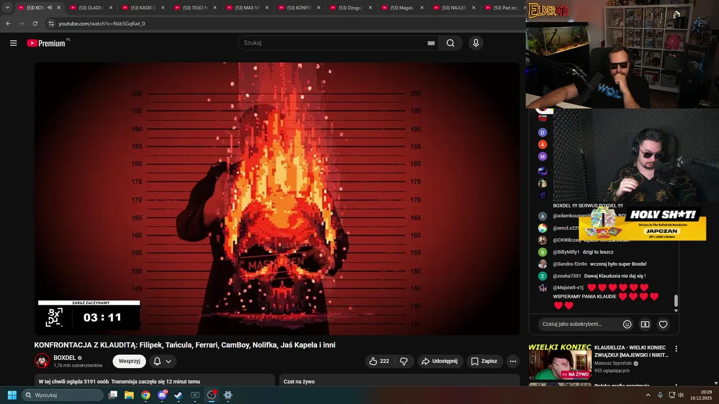719x404 pixels.
Task: Open KLAUDELIZA - WIELKI KONIEC video title
Action: pyautogui.click(x=631, y=351)
